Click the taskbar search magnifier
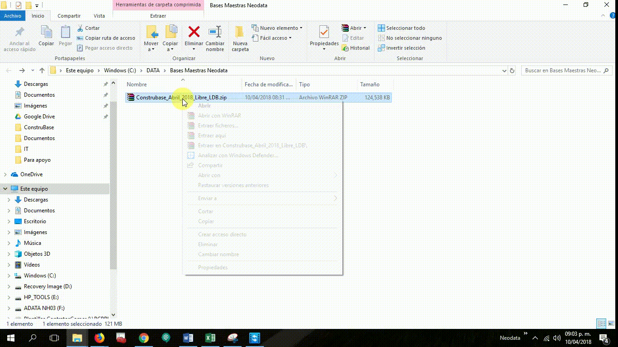618x347 pixels. (x=33, y=338)
